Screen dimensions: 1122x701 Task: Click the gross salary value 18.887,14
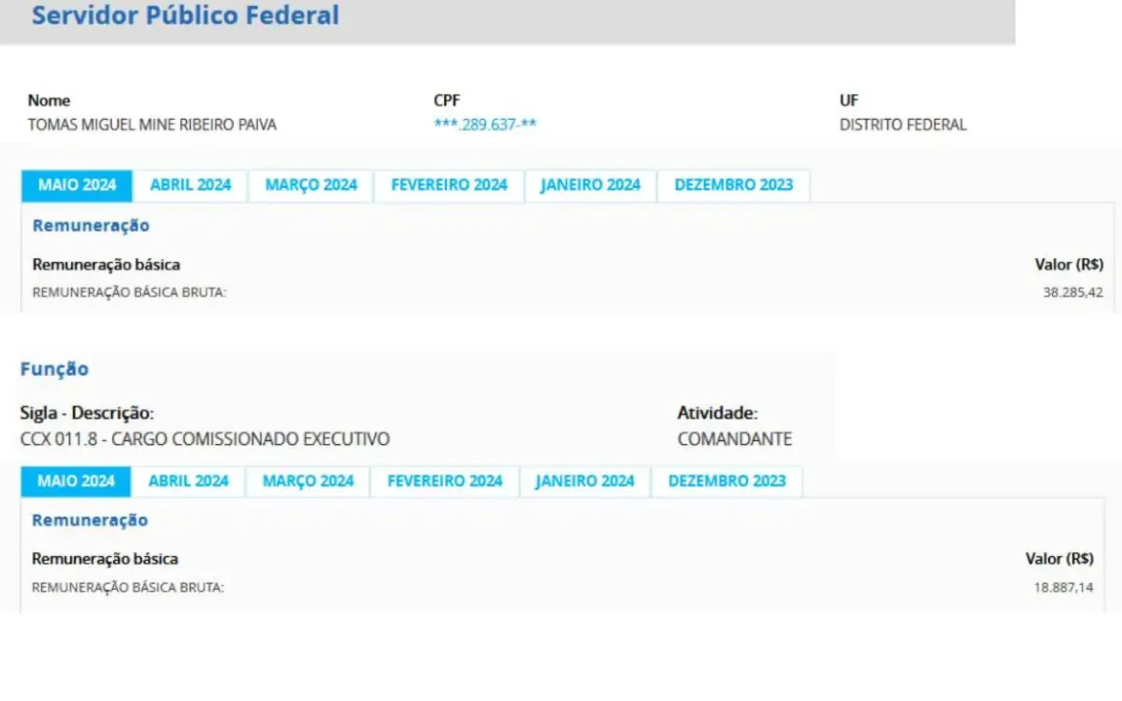click(1063, 587)
